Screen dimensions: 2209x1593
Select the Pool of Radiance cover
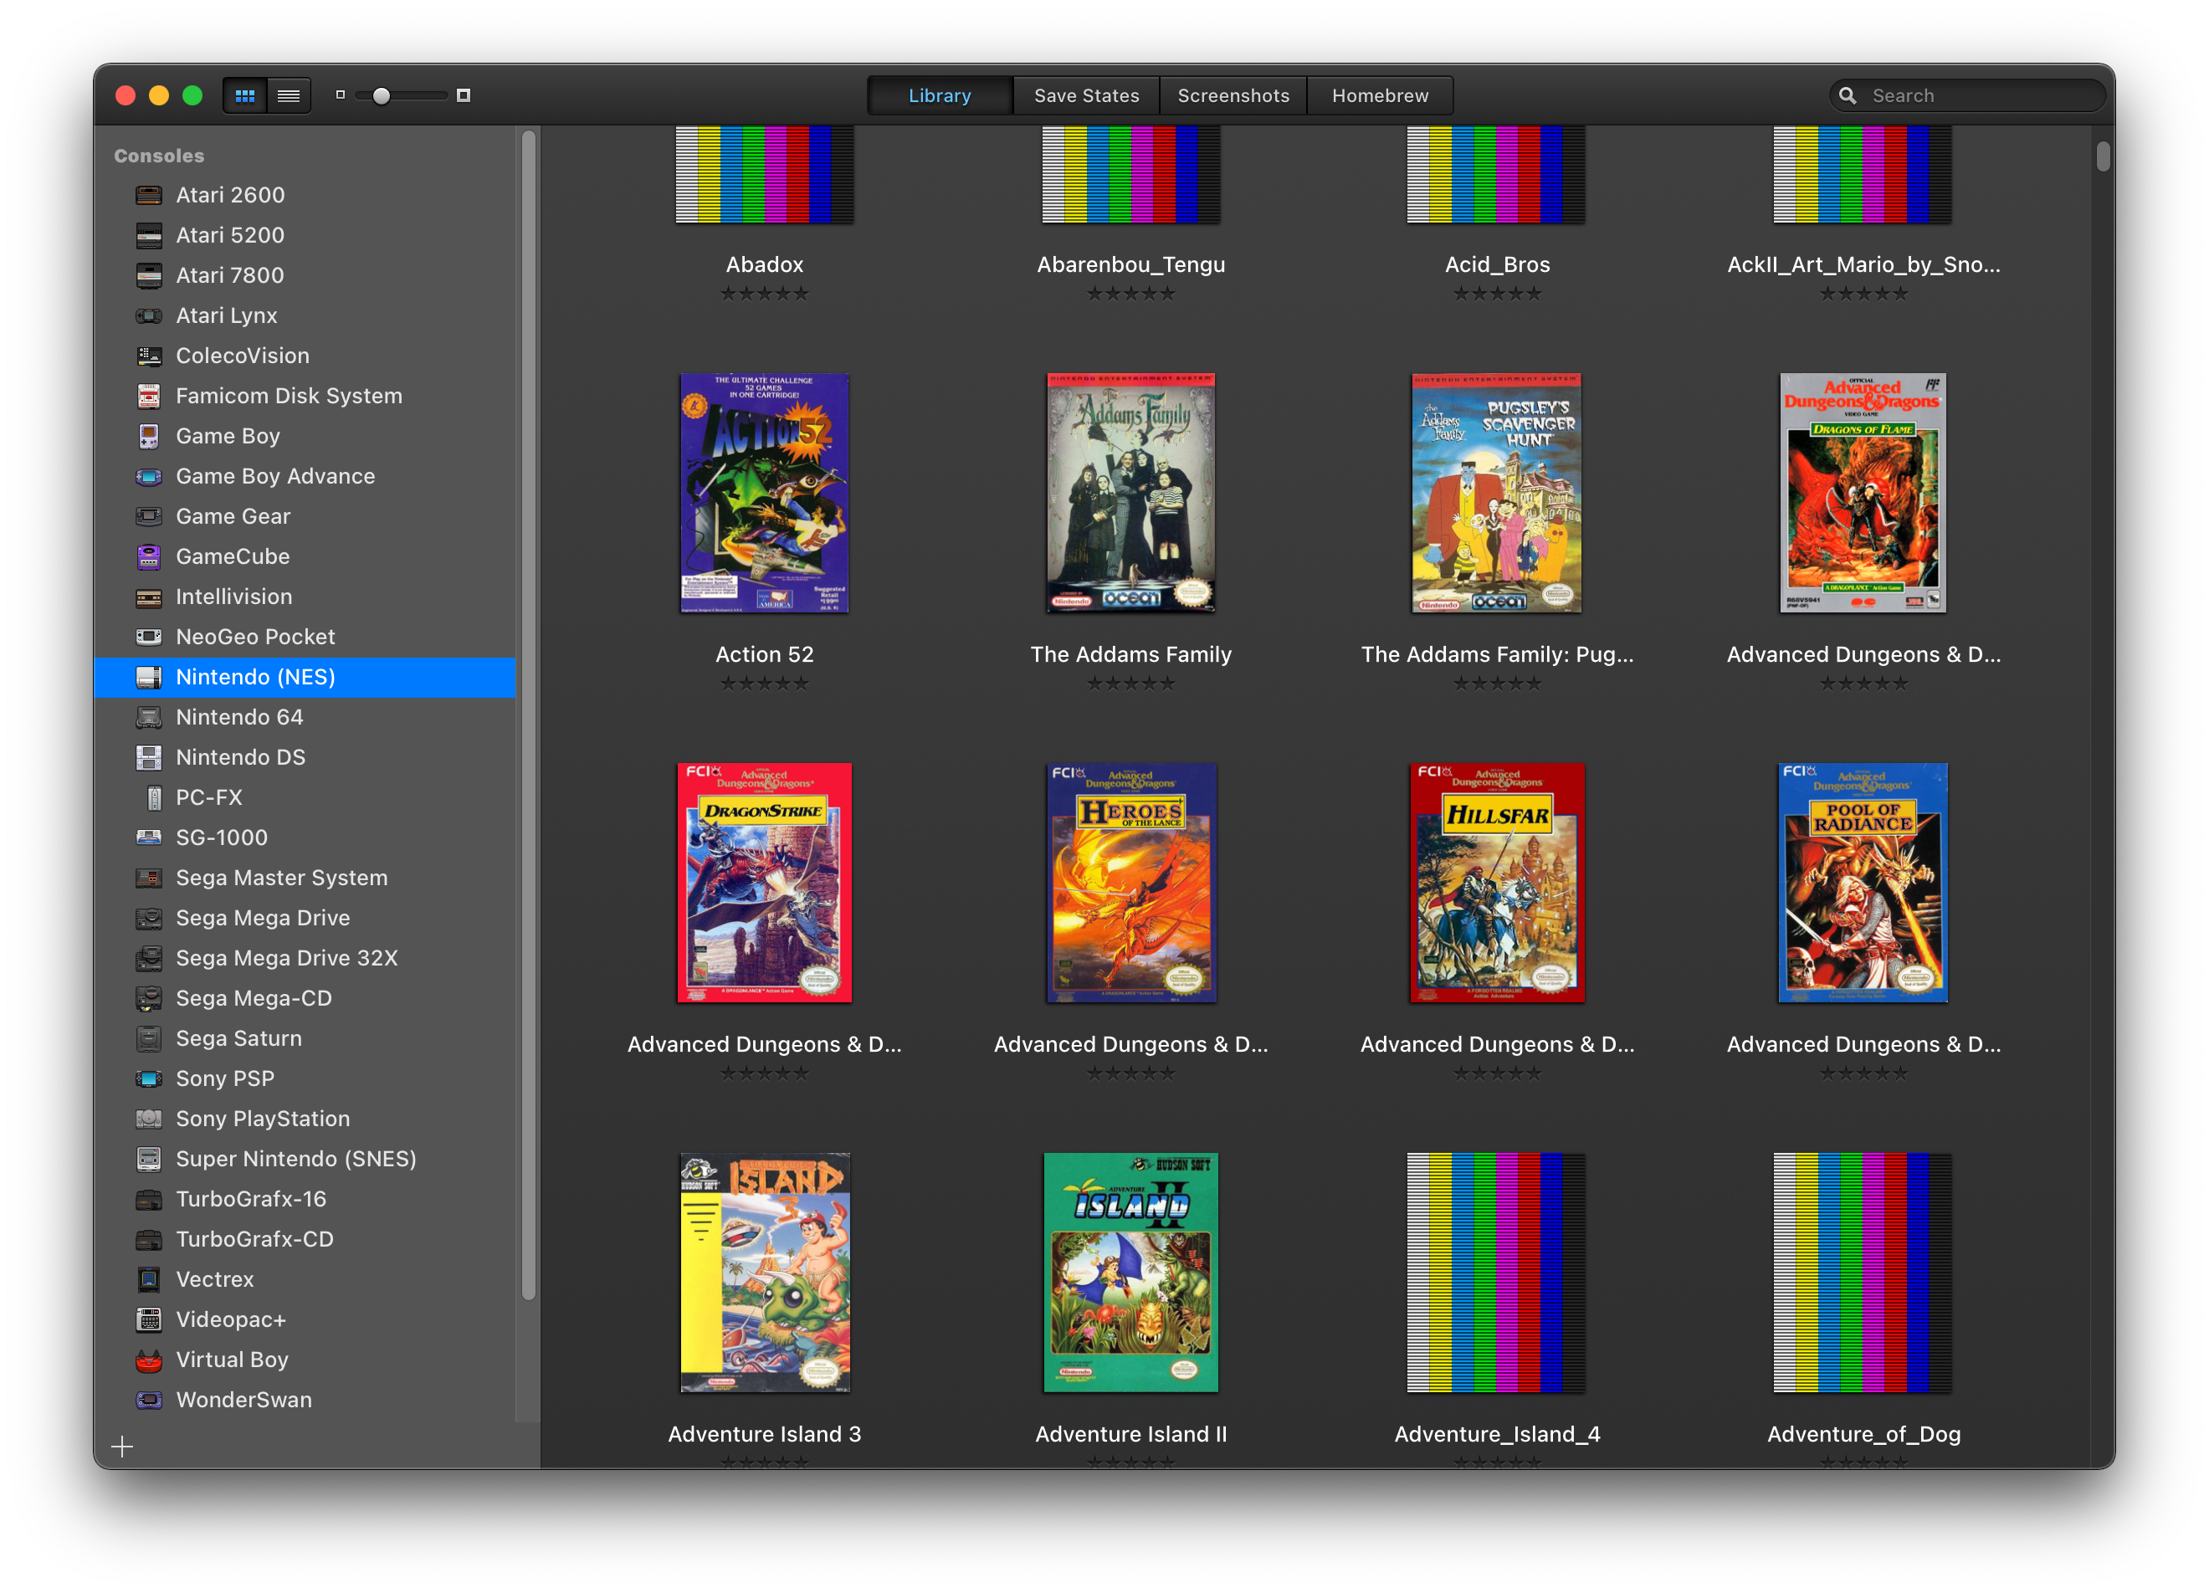click(x=1863, y=882)
